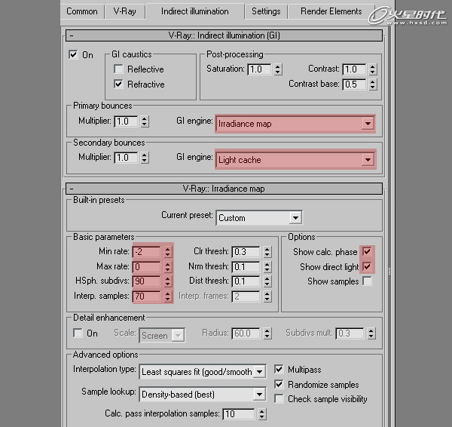This screenshot has height=427, width=452.
Task: Click Primary bounces Multiplier field
Action: click(x=127, y=121)
